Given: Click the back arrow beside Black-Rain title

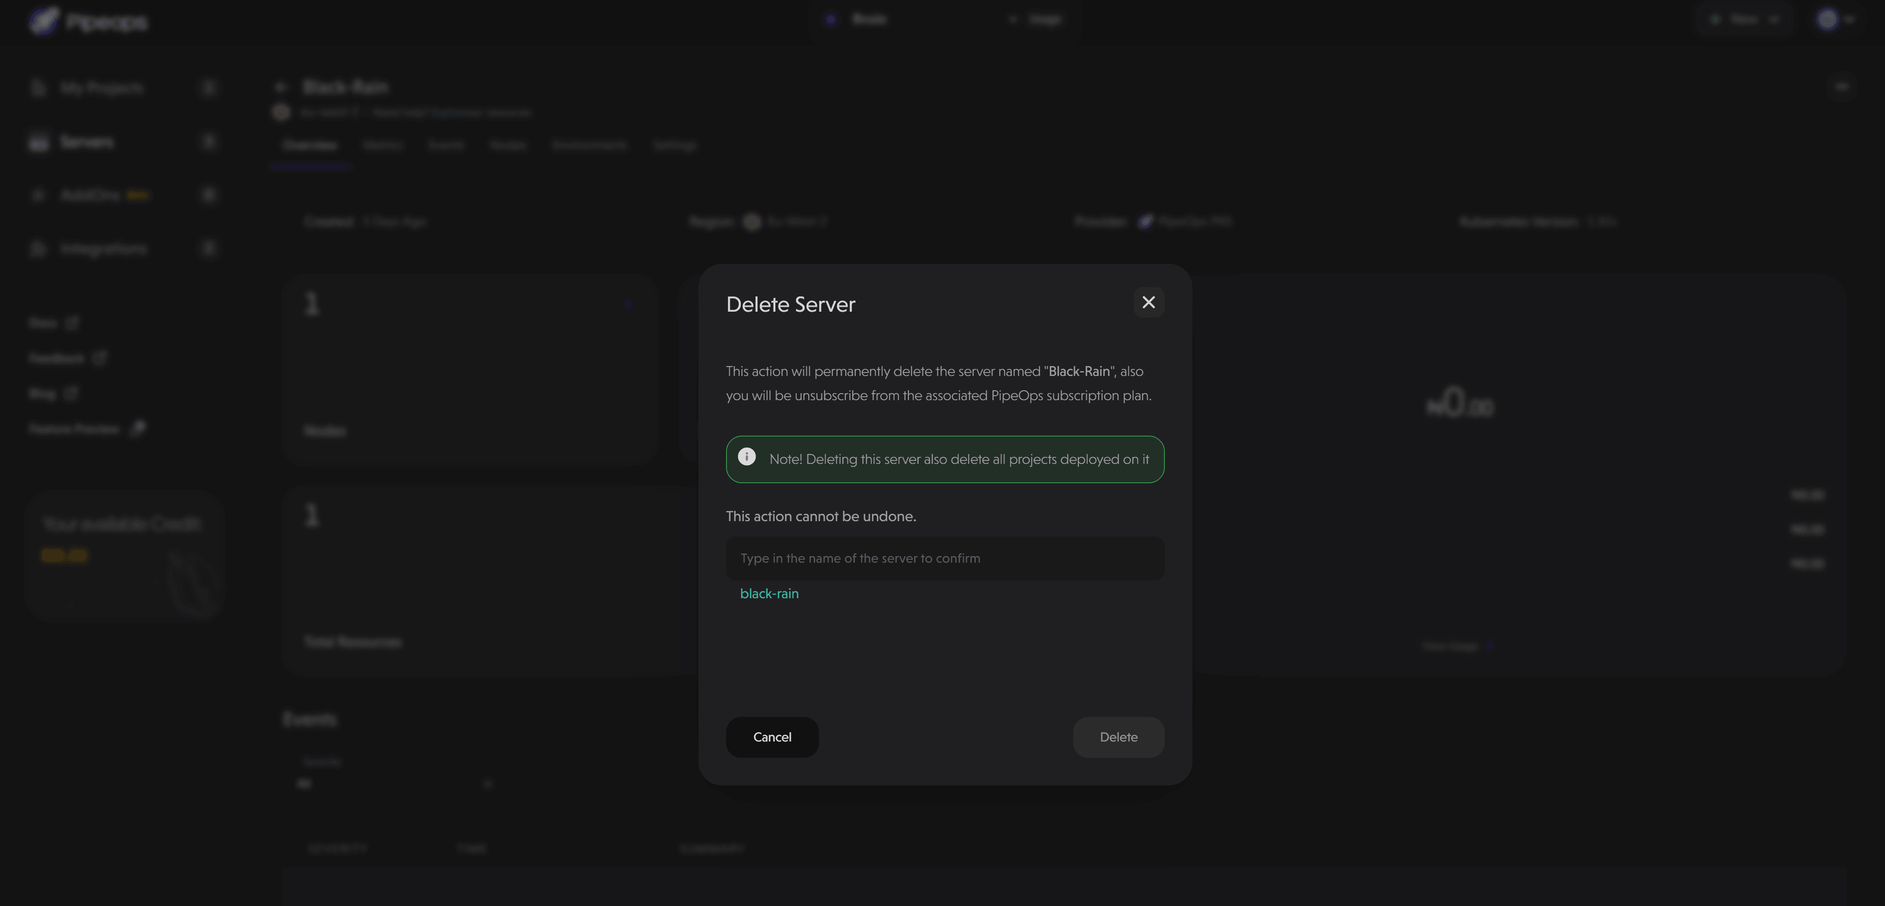Looking at the screenshot, I should click(x=281, y=87).
